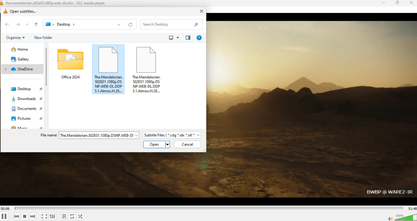Open the Organize dropdown menu
Screen dimensions: 417x221
[15, 38]
